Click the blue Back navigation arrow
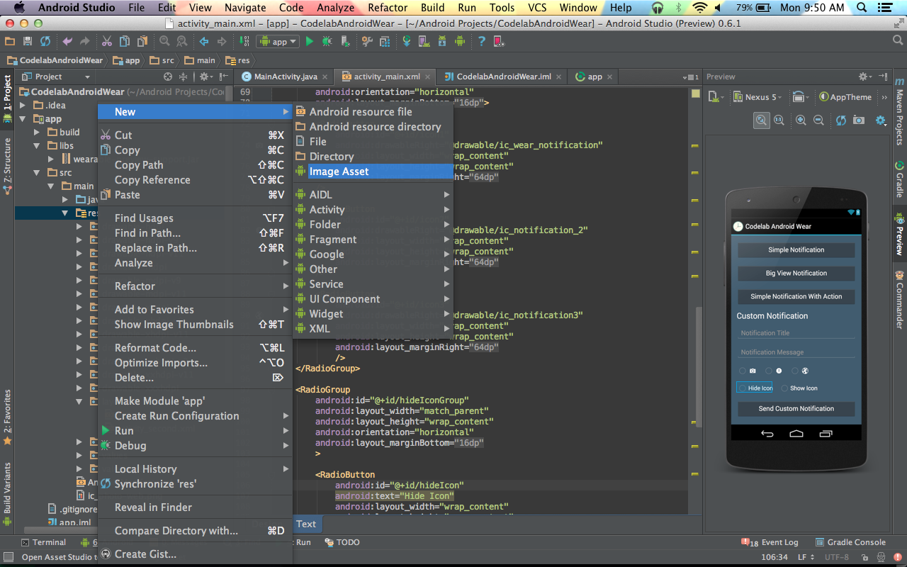This screenshot has width=907, height=567. tap(204, 42)
